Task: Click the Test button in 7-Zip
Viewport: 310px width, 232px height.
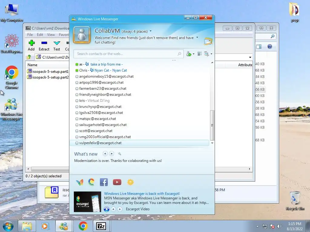Action: 57,46
